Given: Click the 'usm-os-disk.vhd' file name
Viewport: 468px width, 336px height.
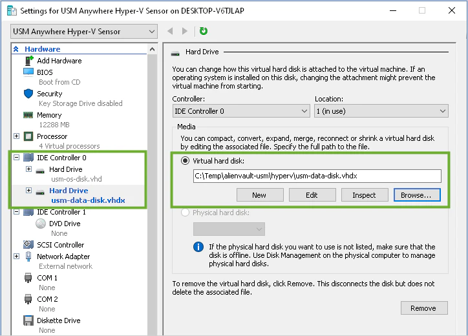Looking at the screenshot, I should (x=76, y=179).
